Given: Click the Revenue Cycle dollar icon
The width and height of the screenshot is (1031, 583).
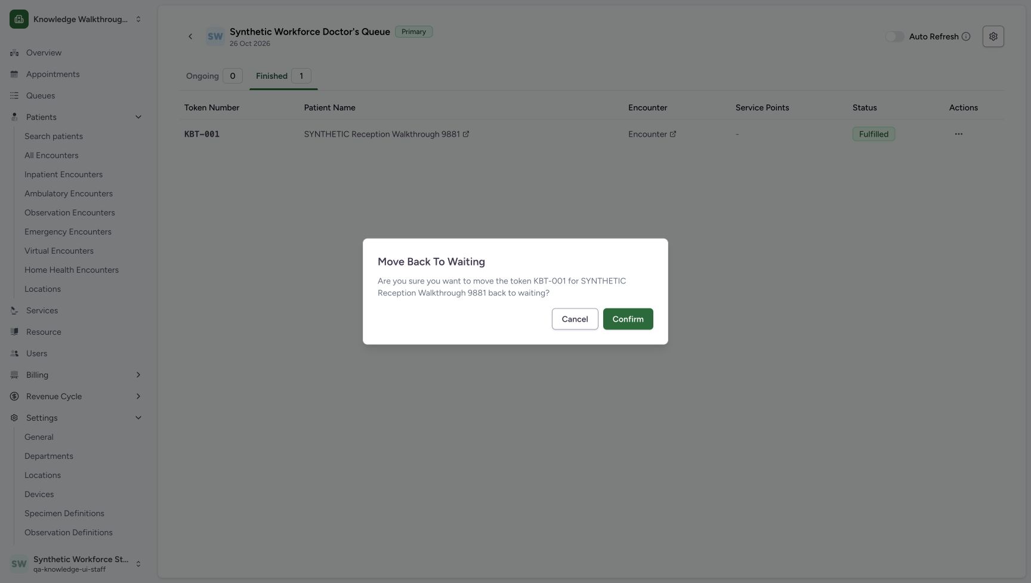Looking at the screenshot, I should click(14, 396).
